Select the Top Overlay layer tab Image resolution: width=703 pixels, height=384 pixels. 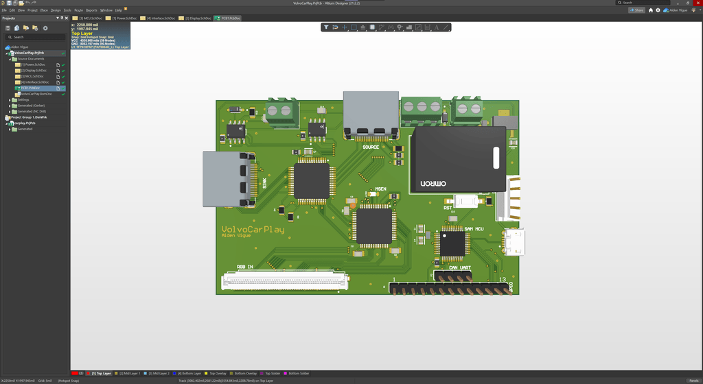[216, 373]
